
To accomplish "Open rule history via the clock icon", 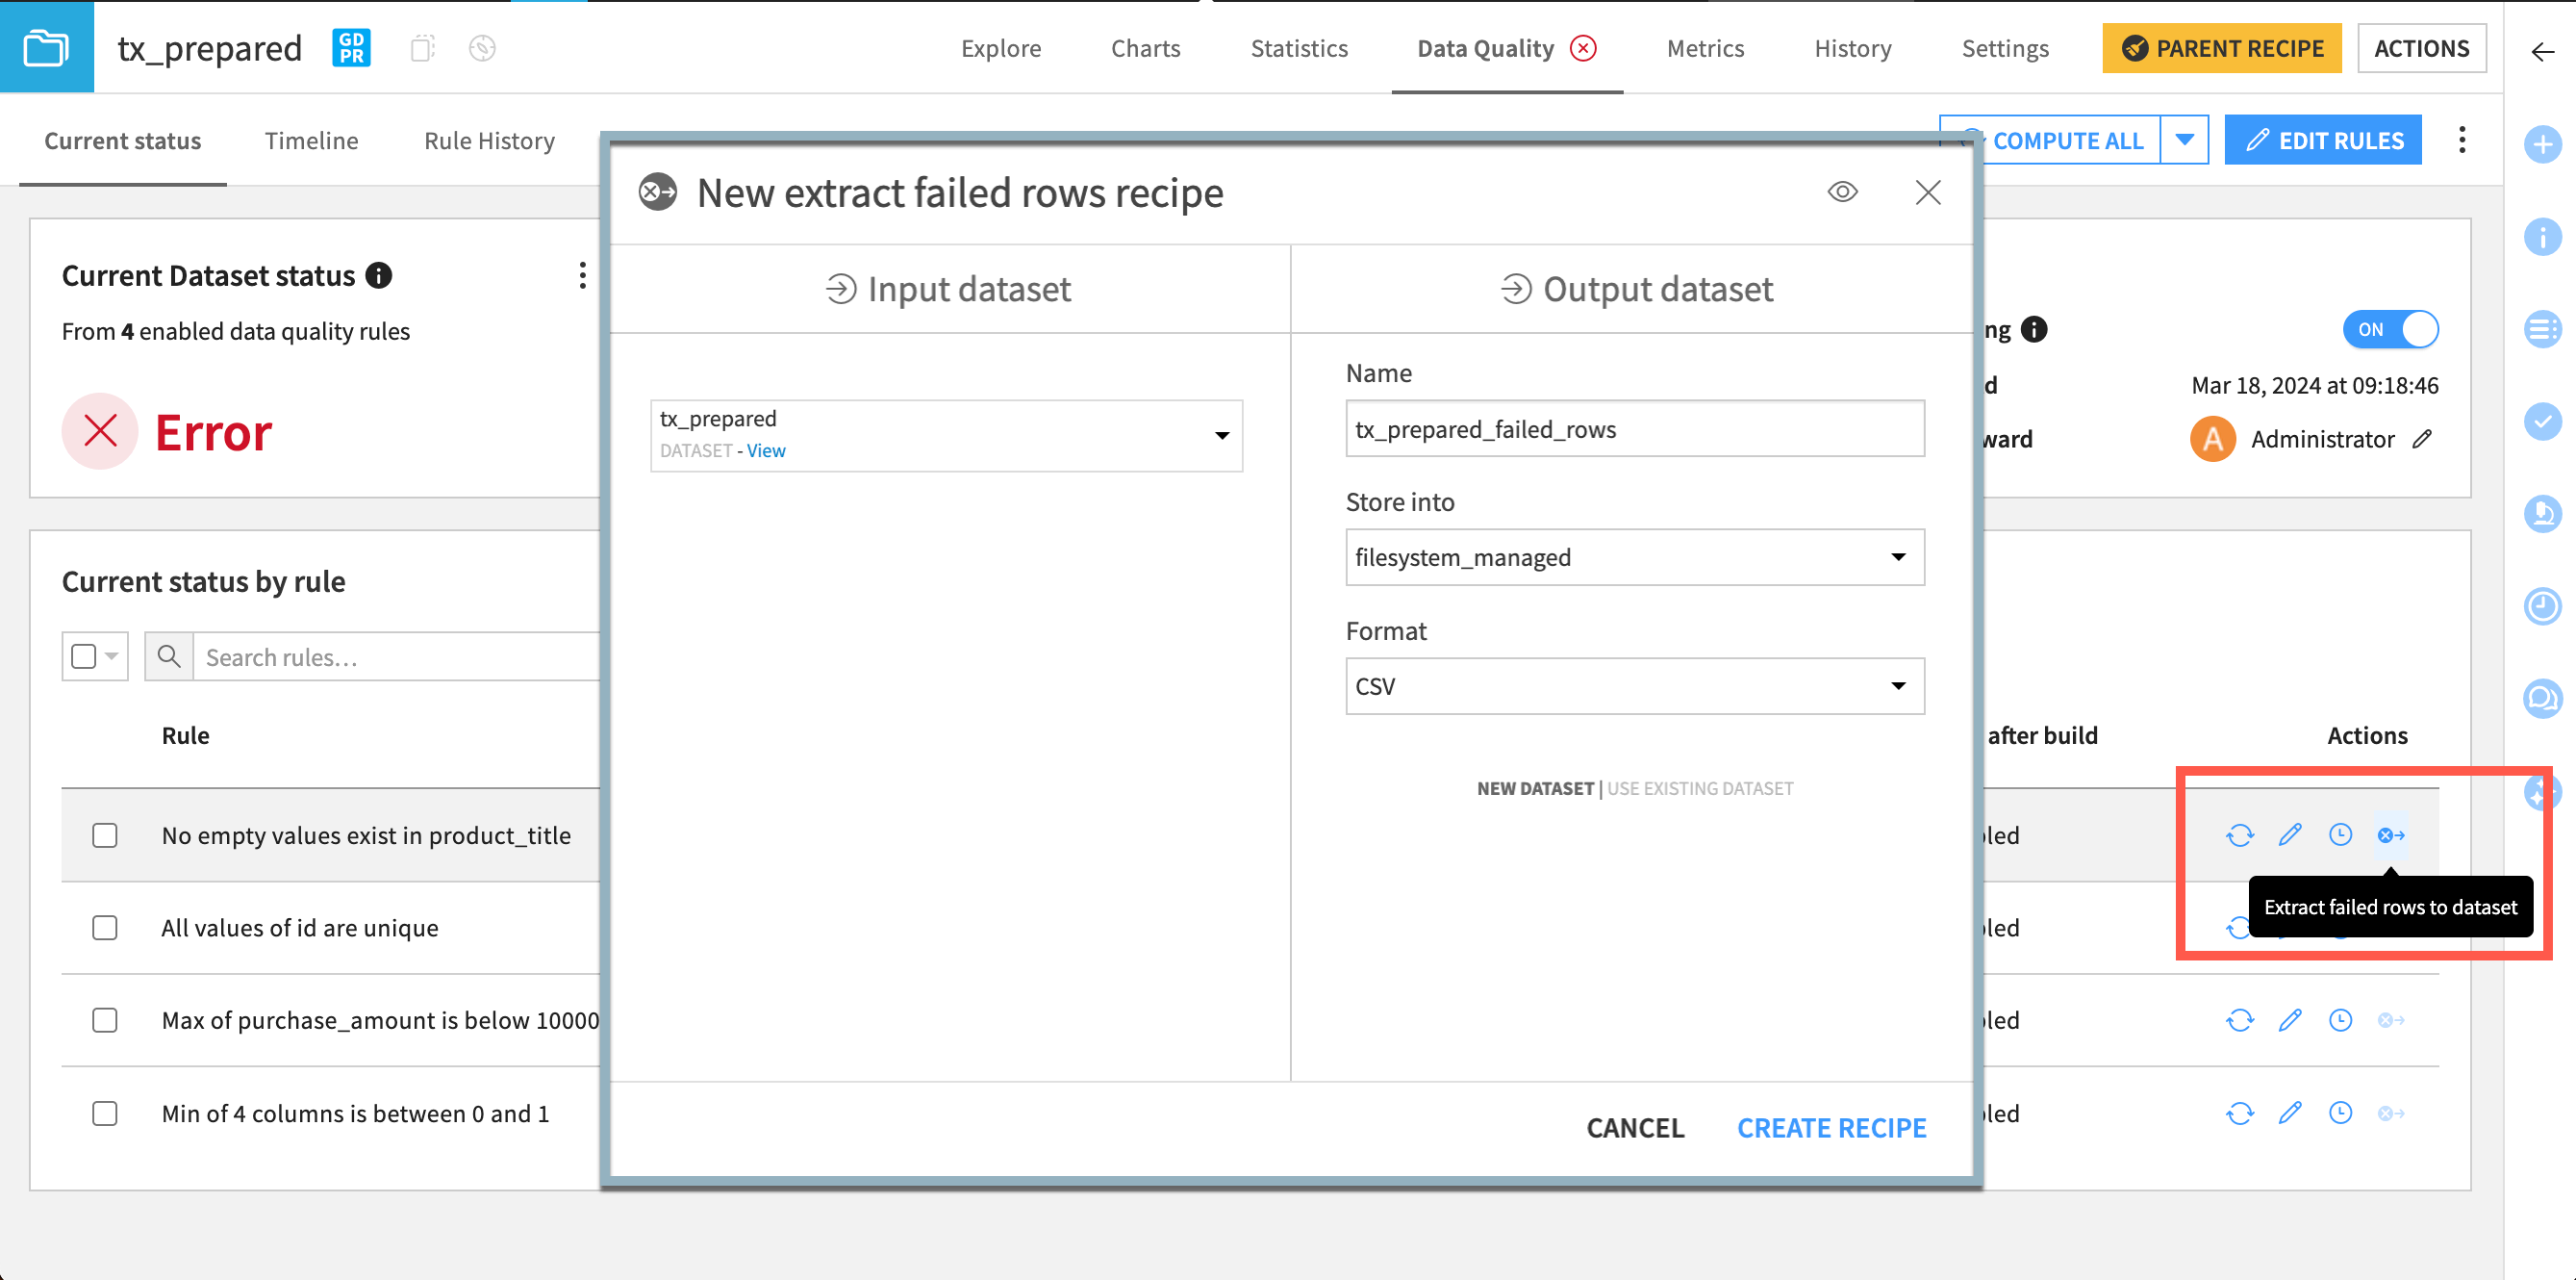I will [x=2340, y=833].
